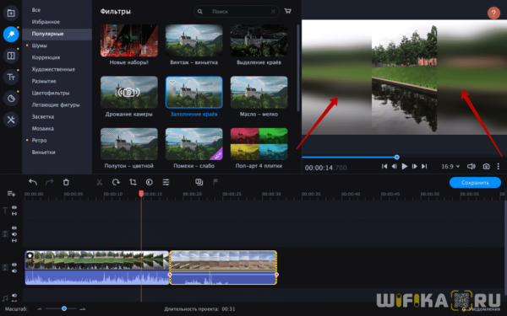Mute the overlay track audio
Image resolution: width=507 pixels, height=316 pixels.
(x=14, y=234)
